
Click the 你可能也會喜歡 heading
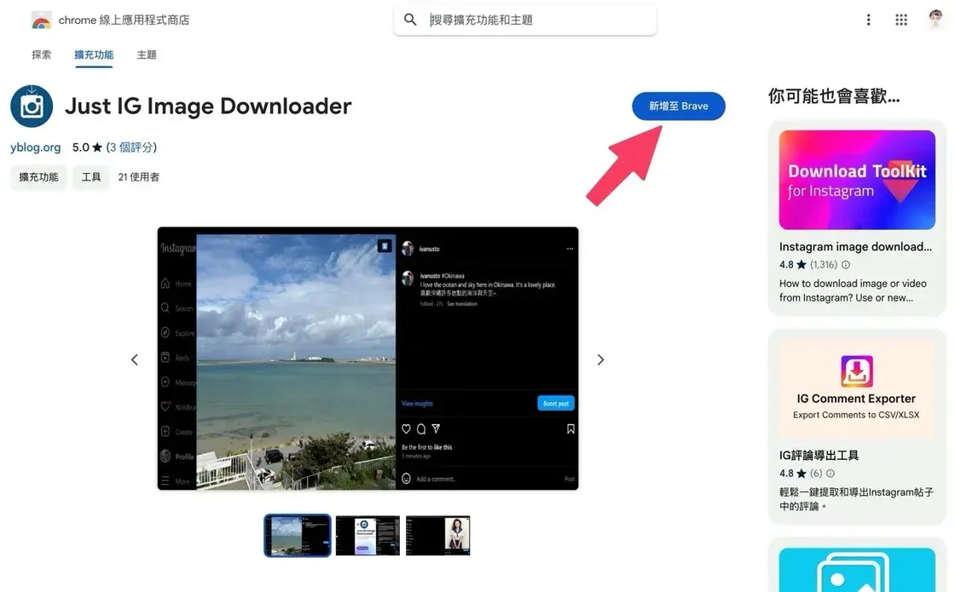click(x=834, y=96)
